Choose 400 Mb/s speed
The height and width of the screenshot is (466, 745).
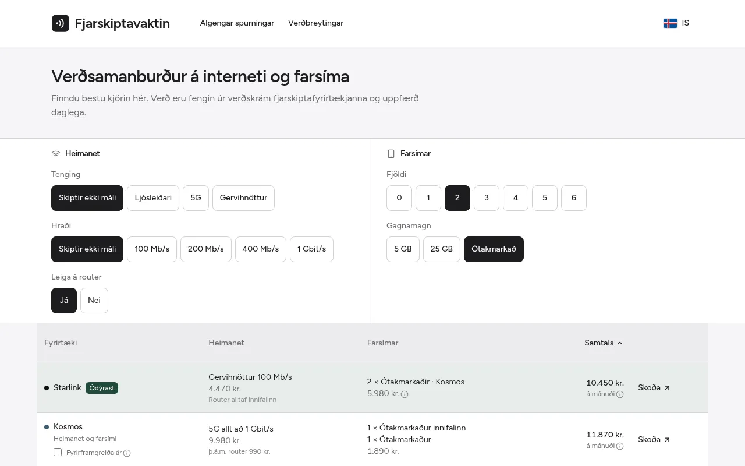click(x=261, y=249)
